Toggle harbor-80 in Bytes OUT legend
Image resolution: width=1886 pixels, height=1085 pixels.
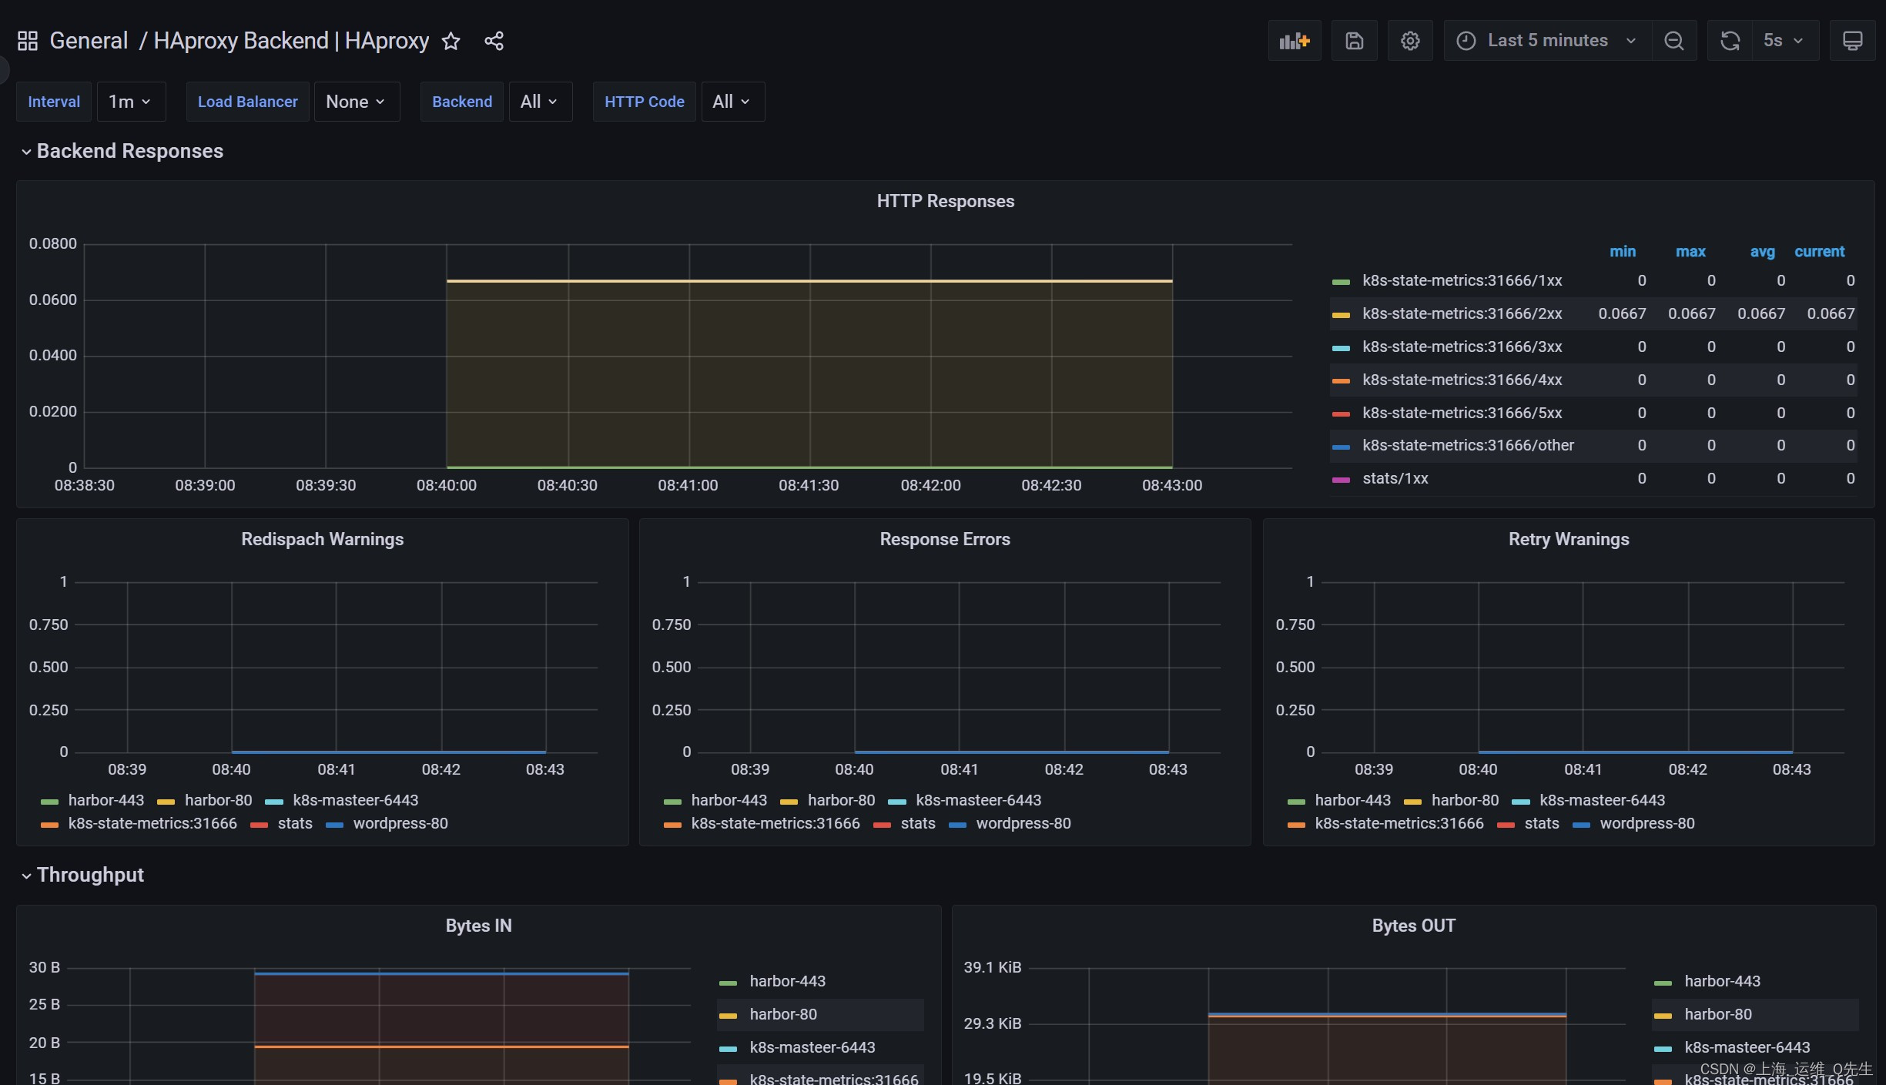[x=1717, y=1014]
